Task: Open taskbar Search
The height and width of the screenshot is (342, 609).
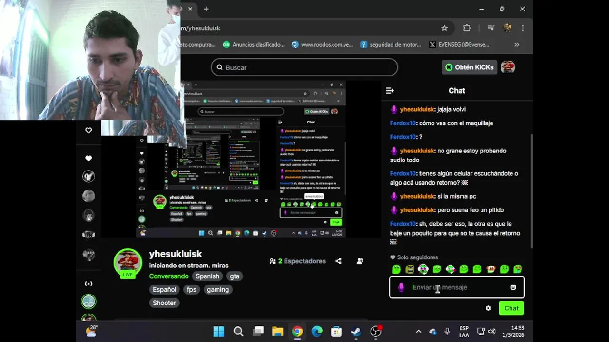Action: click(x=238, y=332)
